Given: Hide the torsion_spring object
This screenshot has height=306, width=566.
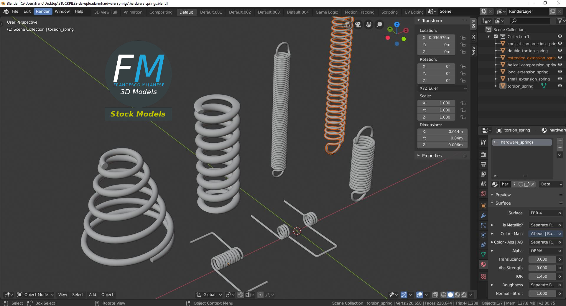Looking at the screenshot, I should [560, 86].
